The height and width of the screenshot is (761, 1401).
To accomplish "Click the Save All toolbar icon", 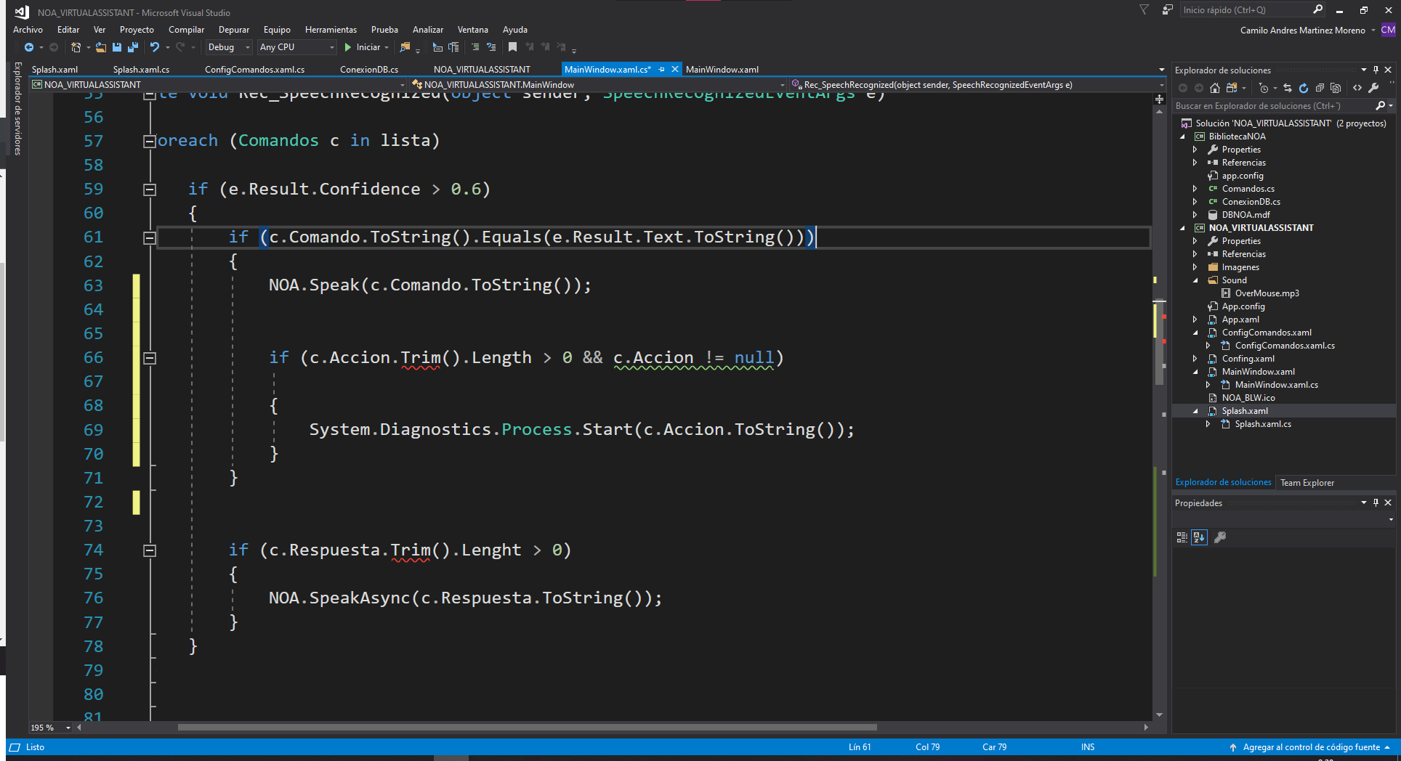I will click(133, 47).
